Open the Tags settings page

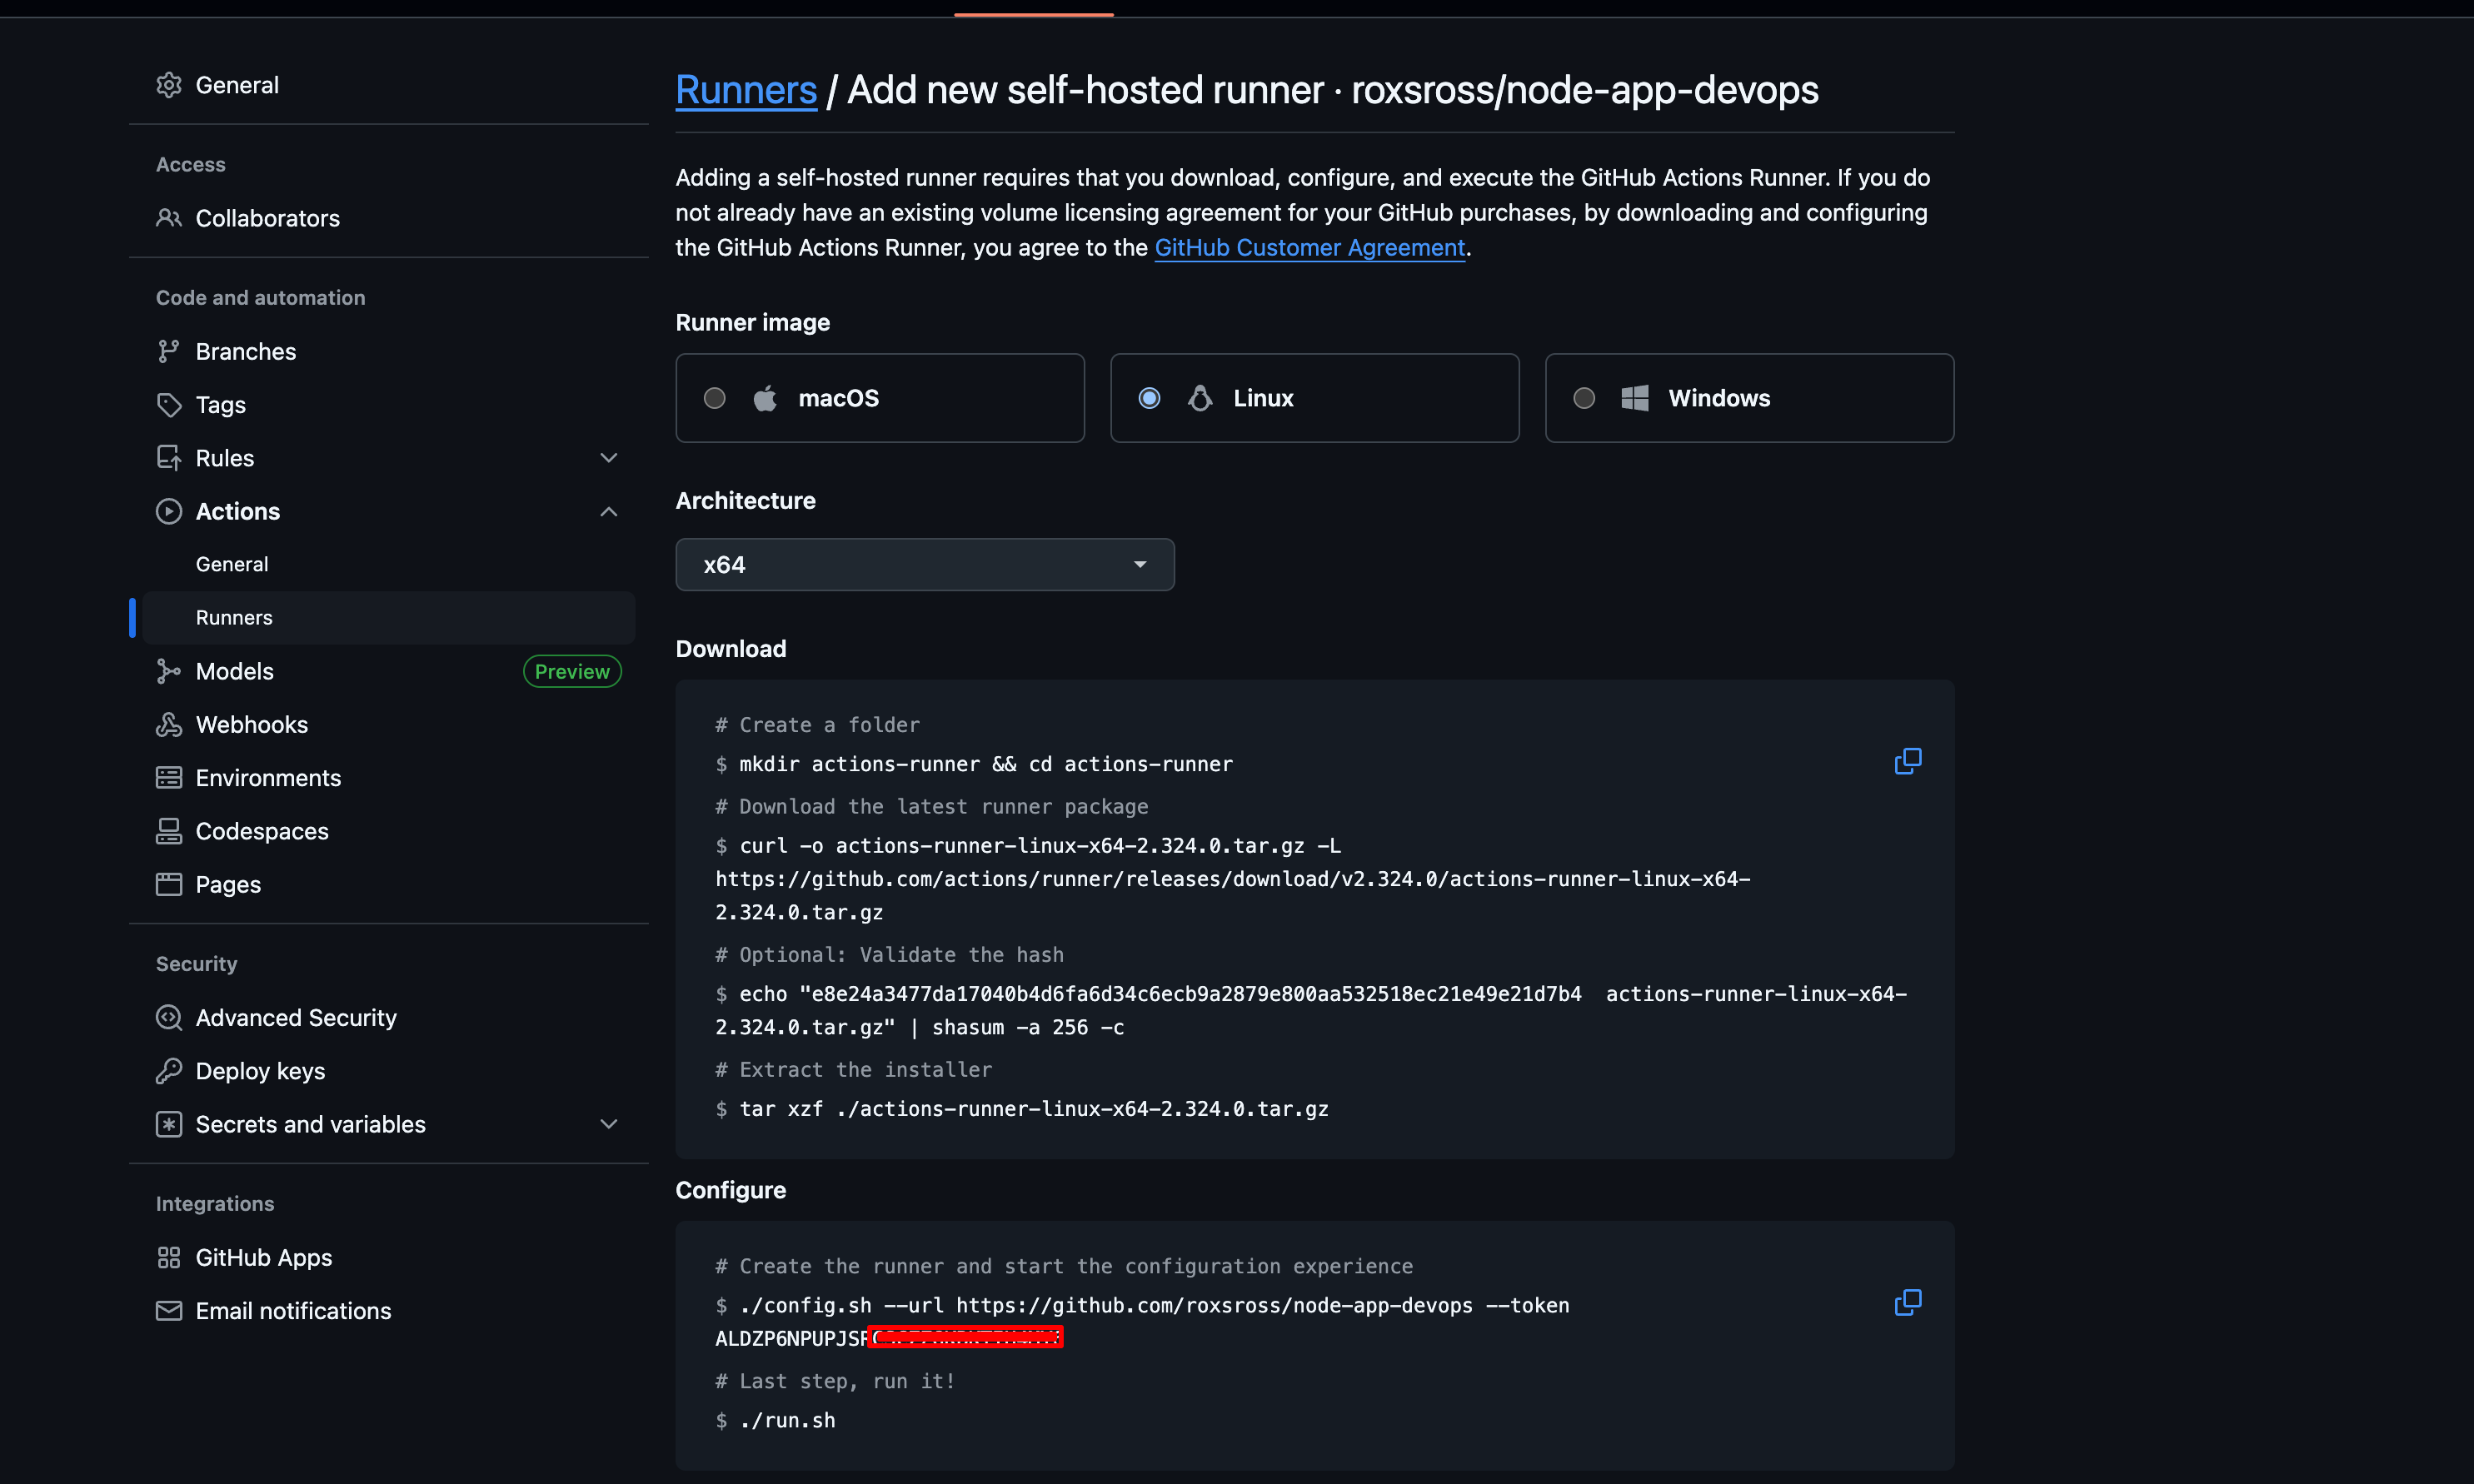coord(388,405)
